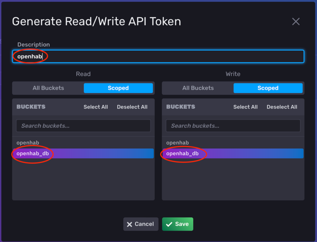Save the API token
The image size is (317, 242).
pyautogui.click(x=178, y=224)
